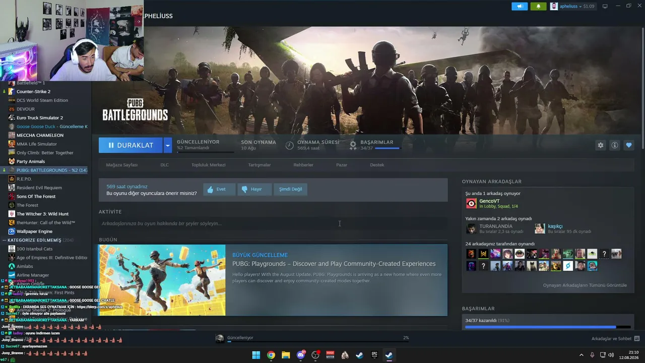
Task: Open TURANLANDIA friend profile
Action: pyautogui.click(x=496, y=226)
